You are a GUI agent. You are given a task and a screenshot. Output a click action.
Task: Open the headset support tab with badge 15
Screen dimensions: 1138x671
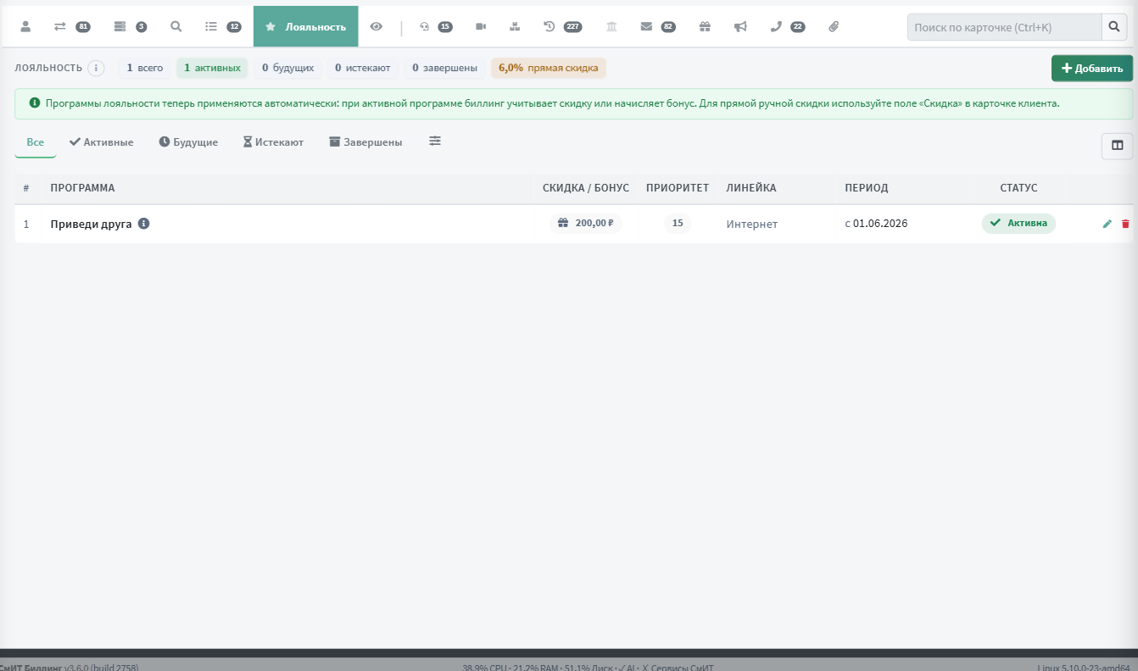point(436,26)
